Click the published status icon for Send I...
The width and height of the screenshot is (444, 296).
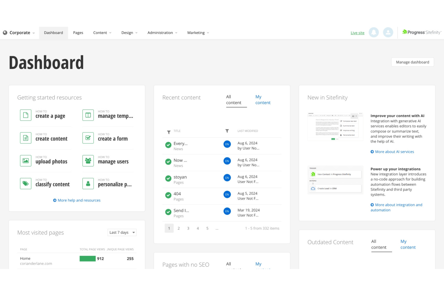pyautogui.click(x=168, y=212)
